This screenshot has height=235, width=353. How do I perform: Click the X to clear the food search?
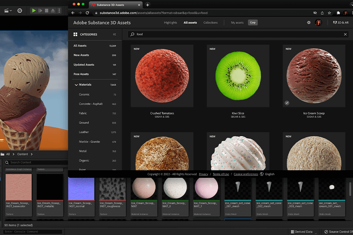click(344, 34)
